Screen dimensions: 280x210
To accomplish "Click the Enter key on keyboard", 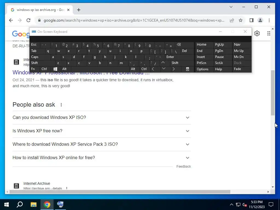I will 179,57.
